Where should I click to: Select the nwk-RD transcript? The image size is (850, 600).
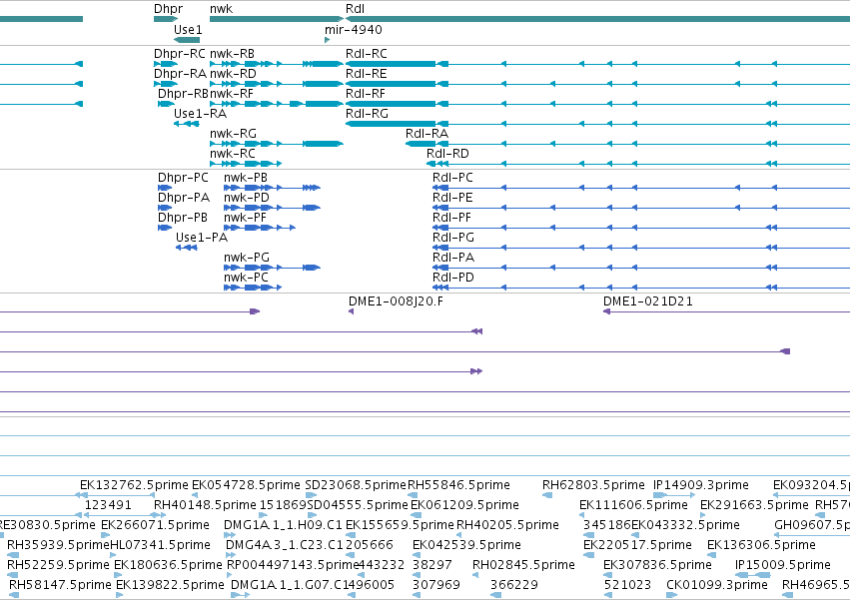tap(233, 74)
